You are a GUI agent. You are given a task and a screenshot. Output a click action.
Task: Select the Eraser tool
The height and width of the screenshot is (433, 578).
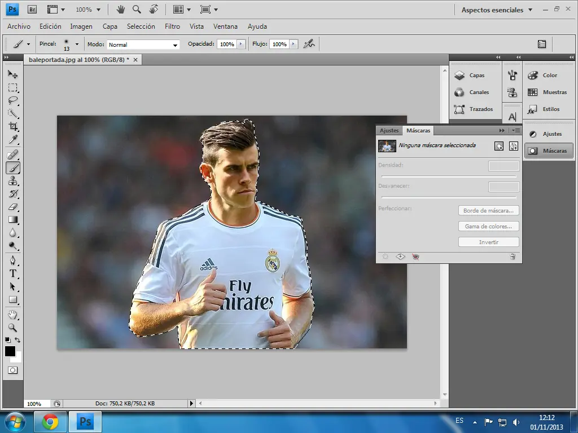click(x=13, y=206)
